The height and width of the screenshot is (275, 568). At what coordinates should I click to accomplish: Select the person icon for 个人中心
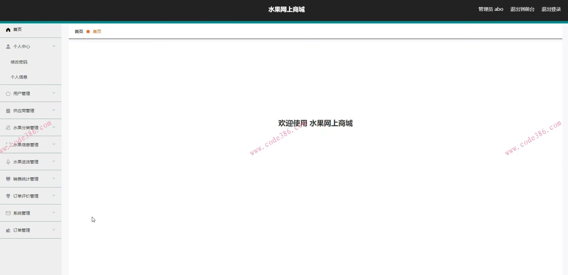[8, 46]
